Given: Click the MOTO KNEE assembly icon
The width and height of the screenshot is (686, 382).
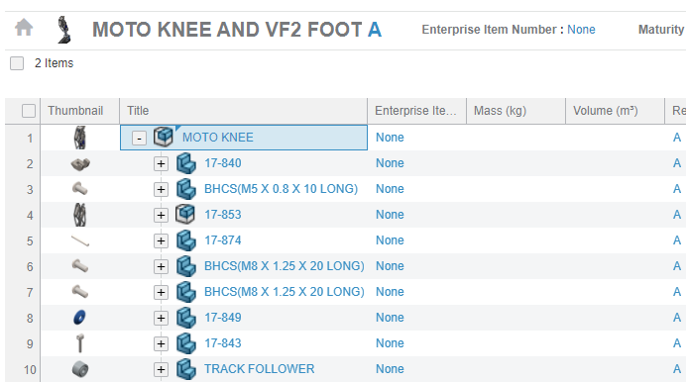Looking at the screenshot, I should pyautogui.click(x=164, y=138).
